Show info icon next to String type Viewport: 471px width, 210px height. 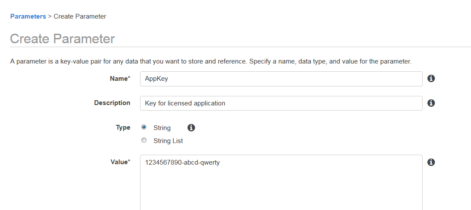tap(191, 127)
